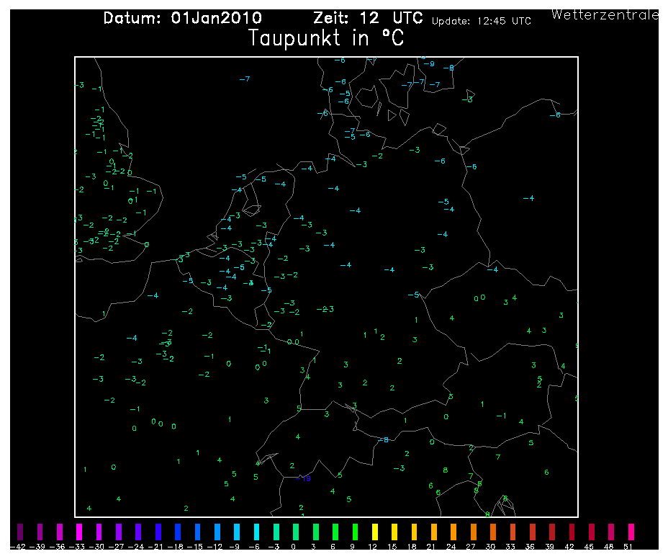Click the 'Taupunkt in °C' title
The image size is (668, 559).
point(326,38)
